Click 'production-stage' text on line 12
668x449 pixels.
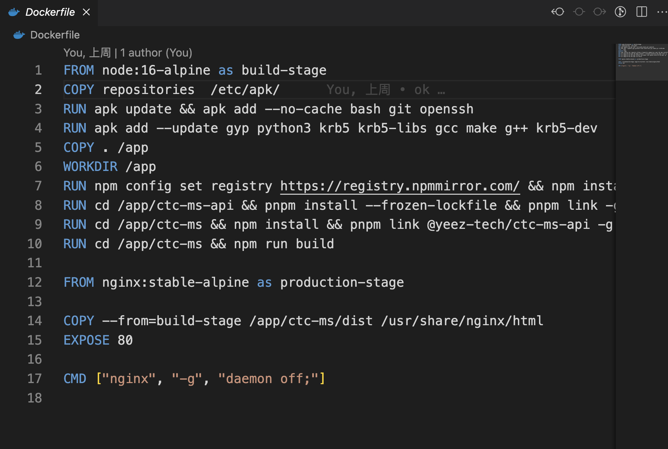342,282
